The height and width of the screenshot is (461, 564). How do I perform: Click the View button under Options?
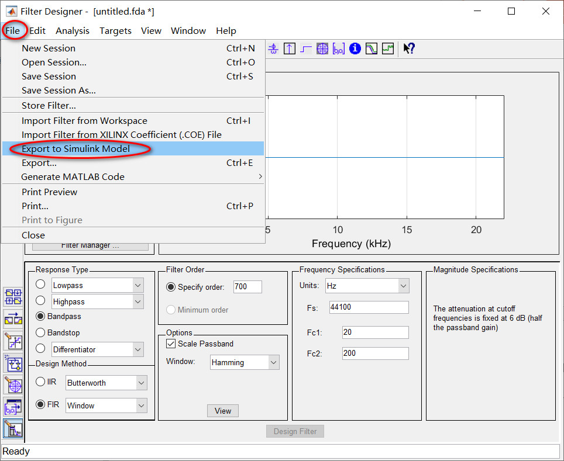223,411
